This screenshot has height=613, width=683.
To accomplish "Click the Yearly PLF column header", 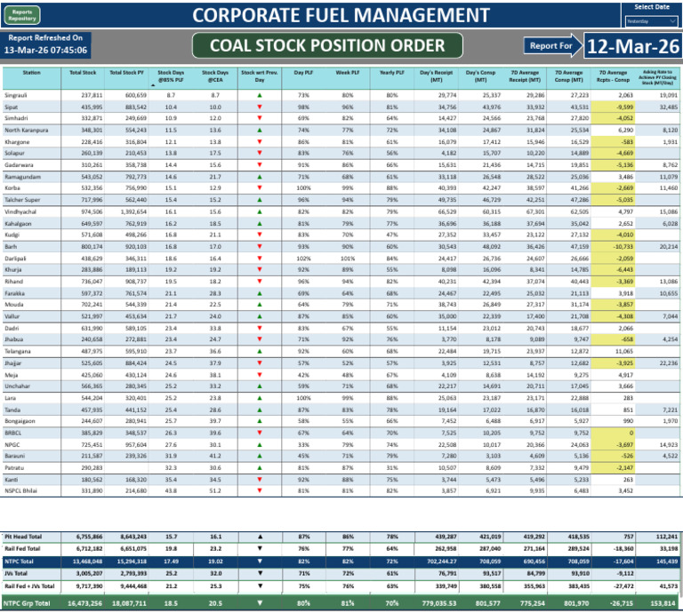I will click(392, 73).
